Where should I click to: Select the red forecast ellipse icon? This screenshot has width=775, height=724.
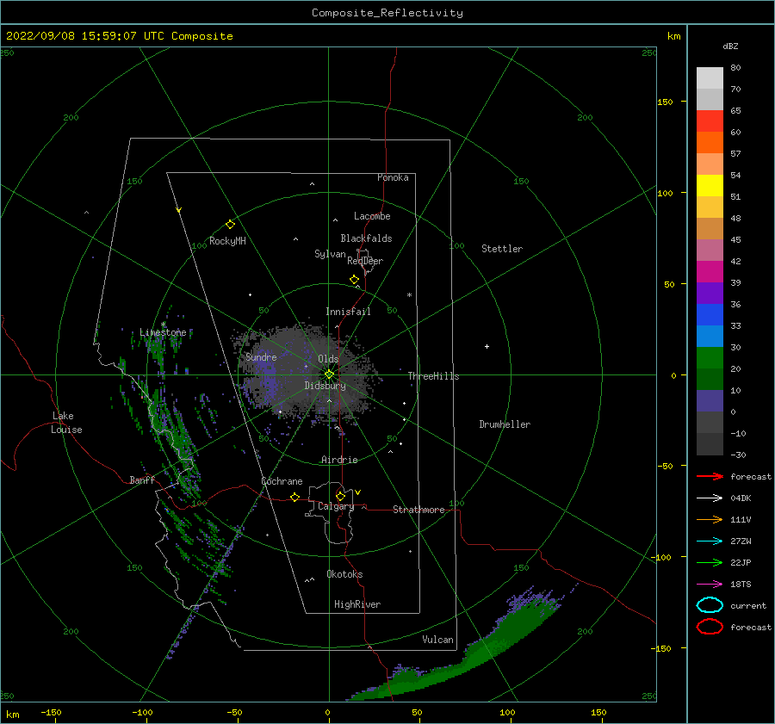710,627
